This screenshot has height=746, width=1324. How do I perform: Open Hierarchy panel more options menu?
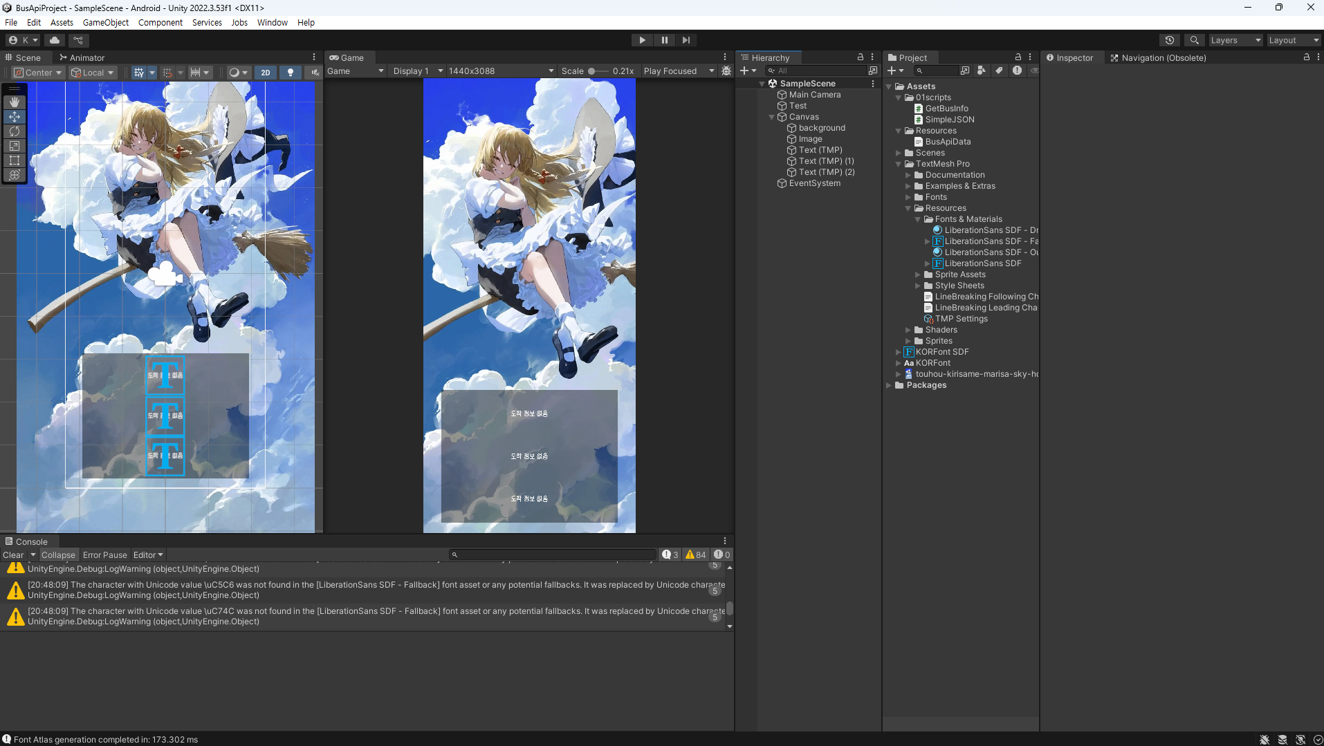pos(872,57)
